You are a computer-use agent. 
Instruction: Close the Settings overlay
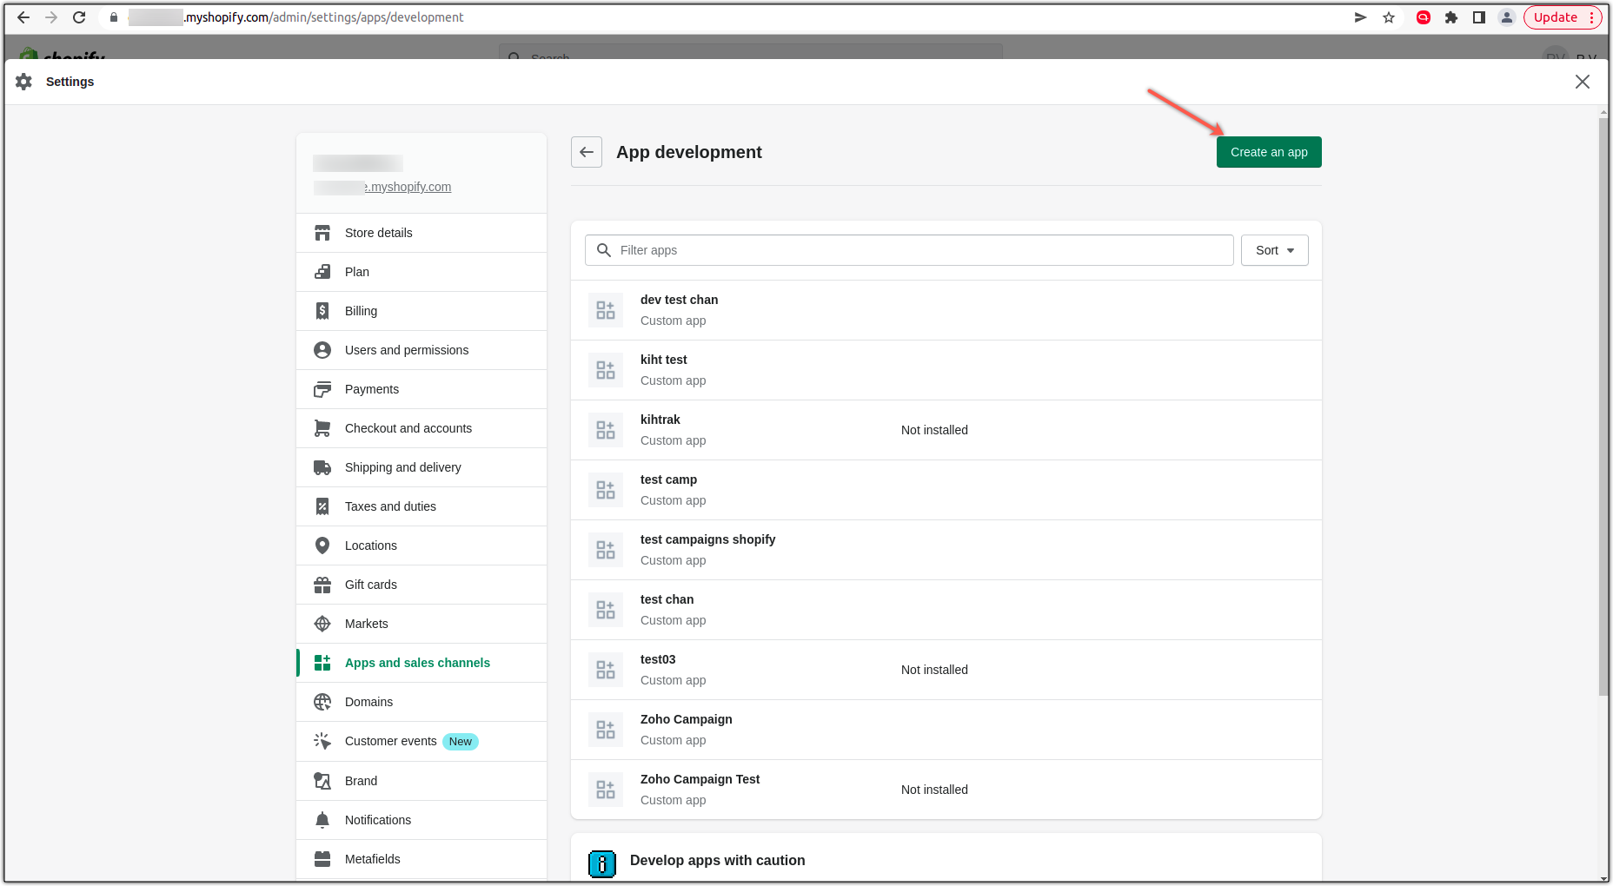click(x=1582, y=81)
